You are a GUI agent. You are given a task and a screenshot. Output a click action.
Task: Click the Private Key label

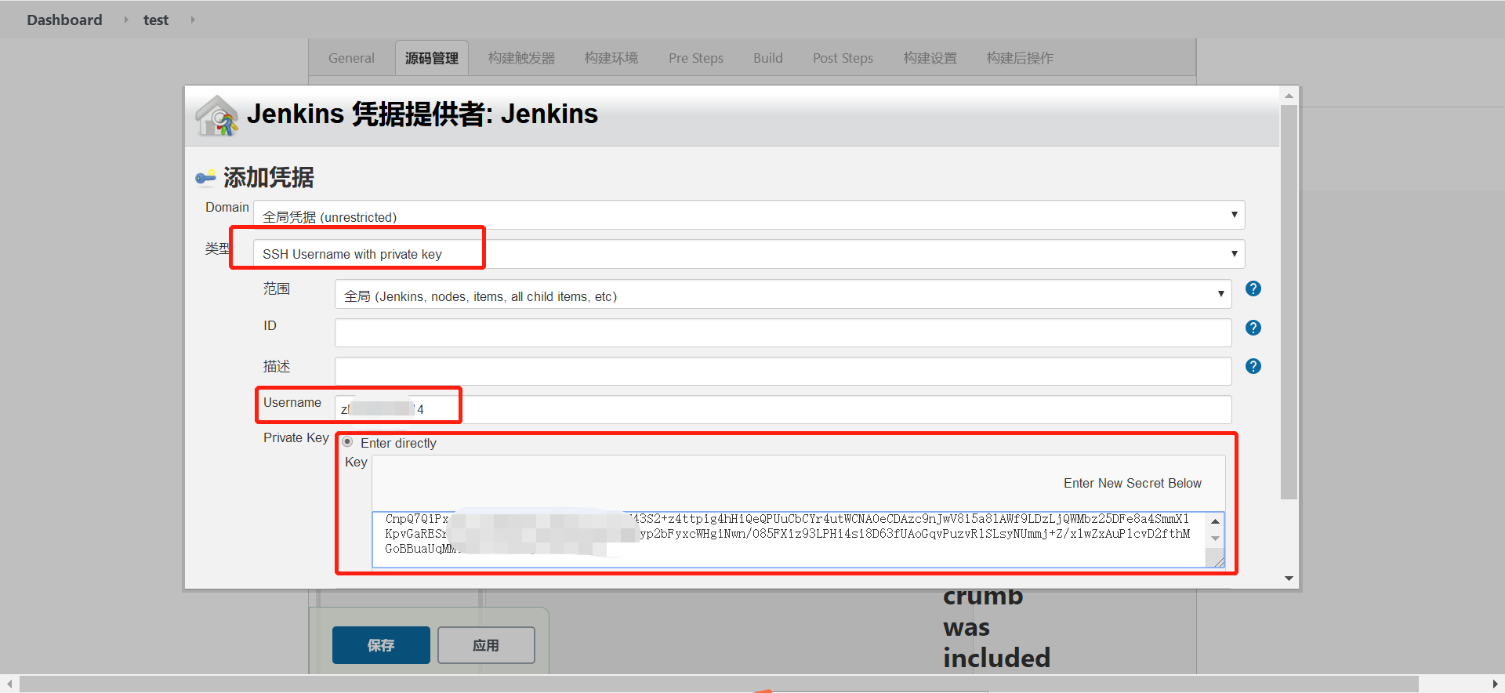(296, 437)
